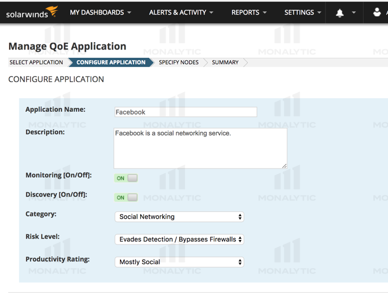
Task: Grab the Description box resize handle
Action: coord(284,166)
